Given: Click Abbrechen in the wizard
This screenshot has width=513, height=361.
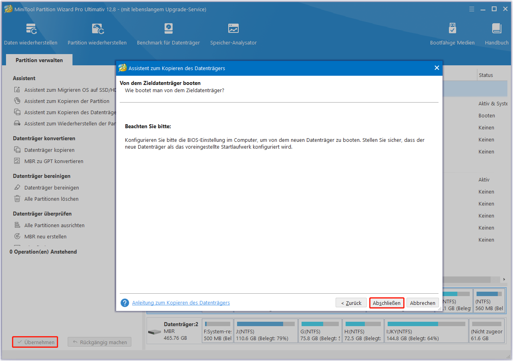Looking at the screenshot, I should pos(422,303).
